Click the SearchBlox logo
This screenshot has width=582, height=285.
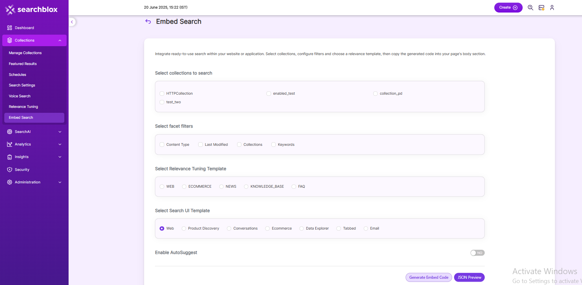tap(31, 10)
